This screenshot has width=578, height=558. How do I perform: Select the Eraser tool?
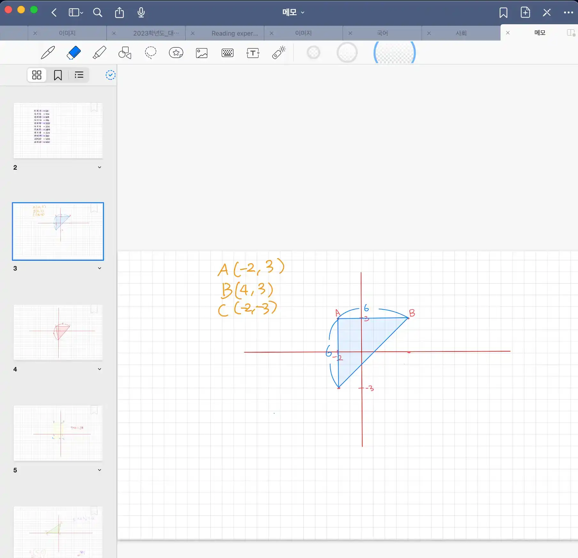click(x=74, y=53)
